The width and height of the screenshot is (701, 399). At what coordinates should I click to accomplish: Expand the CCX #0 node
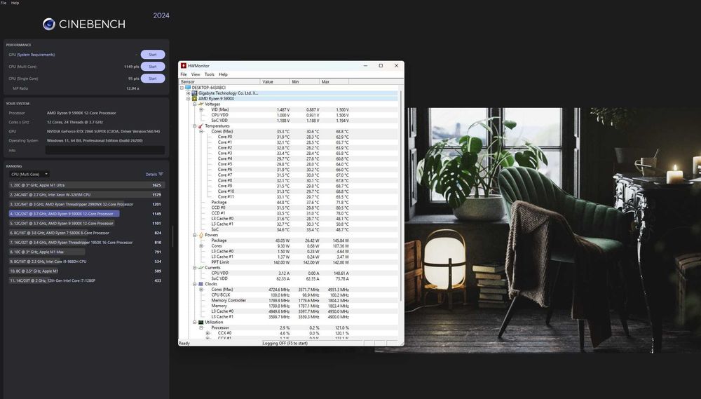(207, 333)
